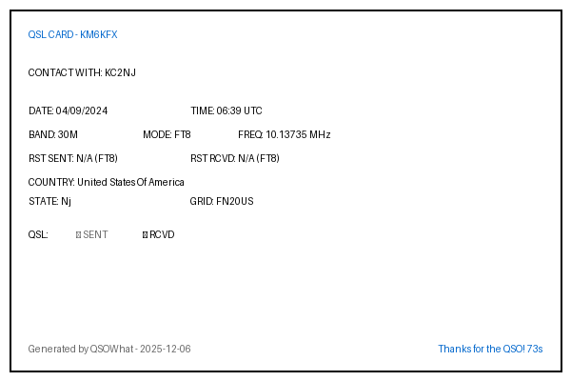Image resolution: width=571 pixels, height=381 pixels.
Task: Click the 2025-12-06 generation date
Action: 166,349
